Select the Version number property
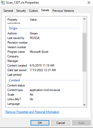 (x=17, y=47)
